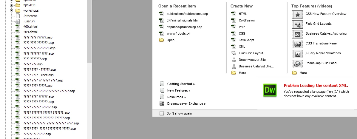Click the 404.shtml file icon
The width and height of the screenshot is (357, 139).
[18, 32]
